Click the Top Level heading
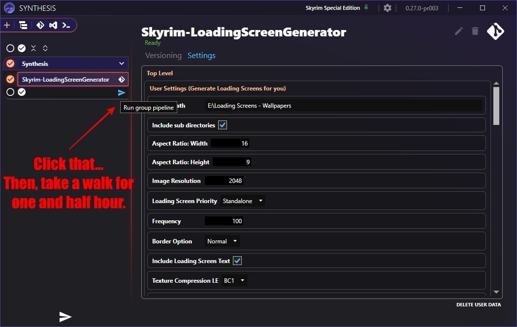Viewport: 517px width, 327px height. [x=160, y=73]
